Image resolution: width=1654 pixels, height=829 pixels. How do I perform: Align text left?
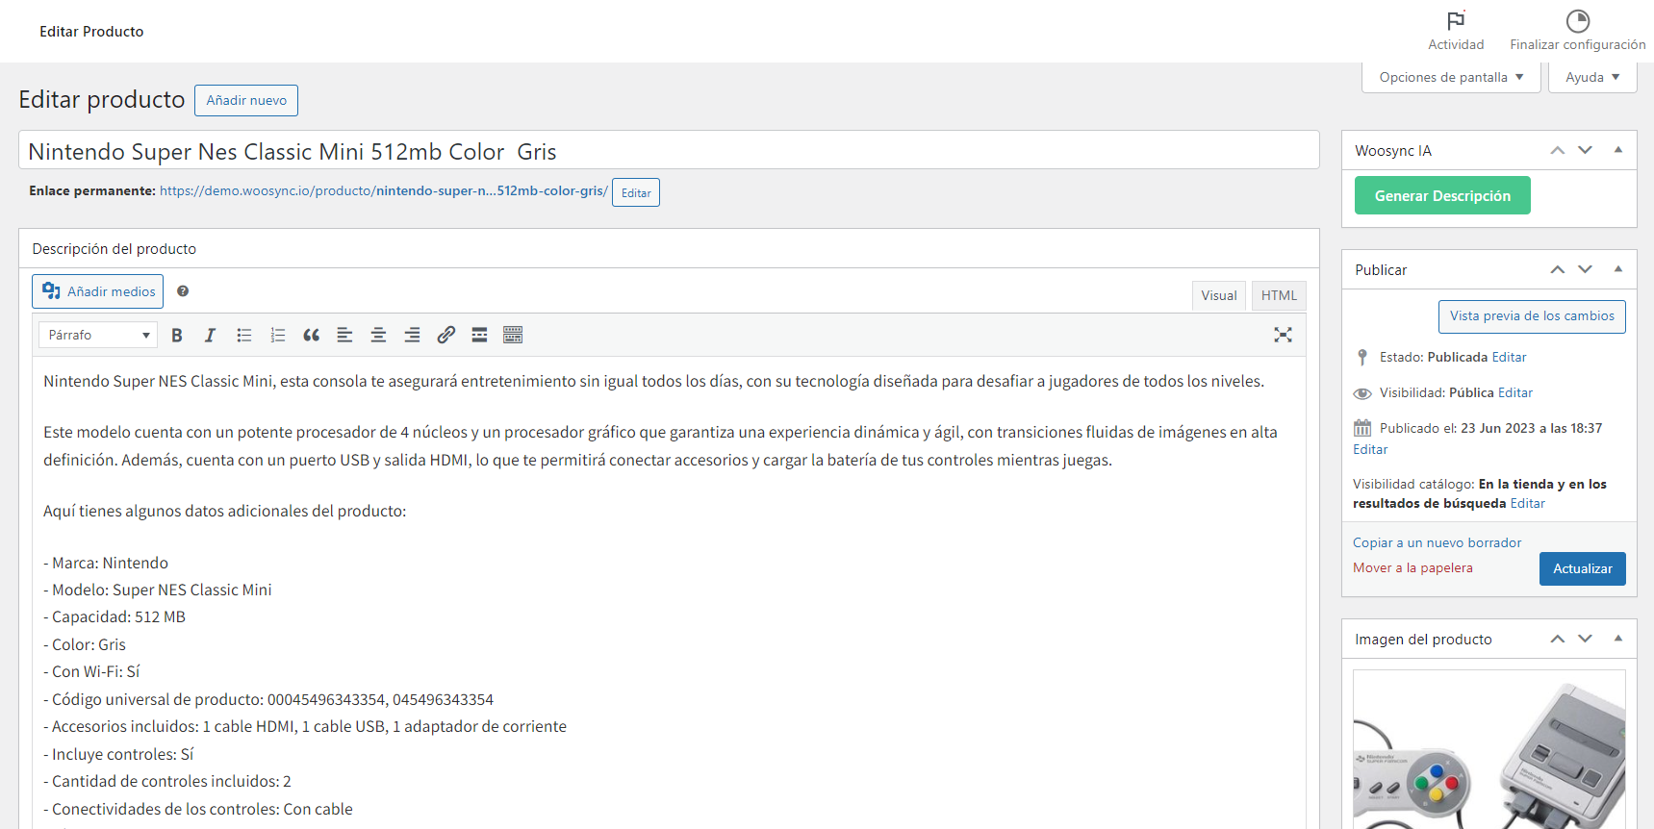coord(344,335)
